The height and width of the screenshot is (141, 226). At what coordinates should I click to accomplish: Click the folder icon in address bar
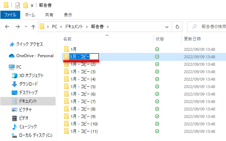pyautogui.click(x=42, y=26)
